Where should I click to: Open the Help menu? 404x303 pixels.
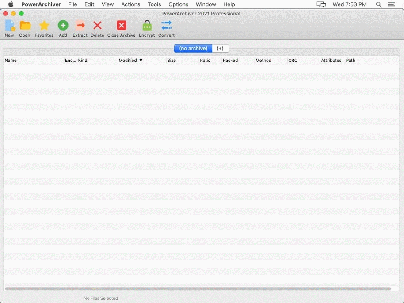tap(229, 4)
